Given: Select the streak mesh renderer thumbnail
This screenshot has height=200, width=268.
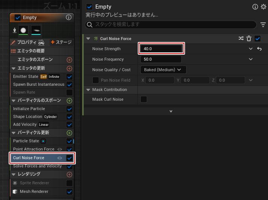Looking at the screenshot, I should pos(36,30).
